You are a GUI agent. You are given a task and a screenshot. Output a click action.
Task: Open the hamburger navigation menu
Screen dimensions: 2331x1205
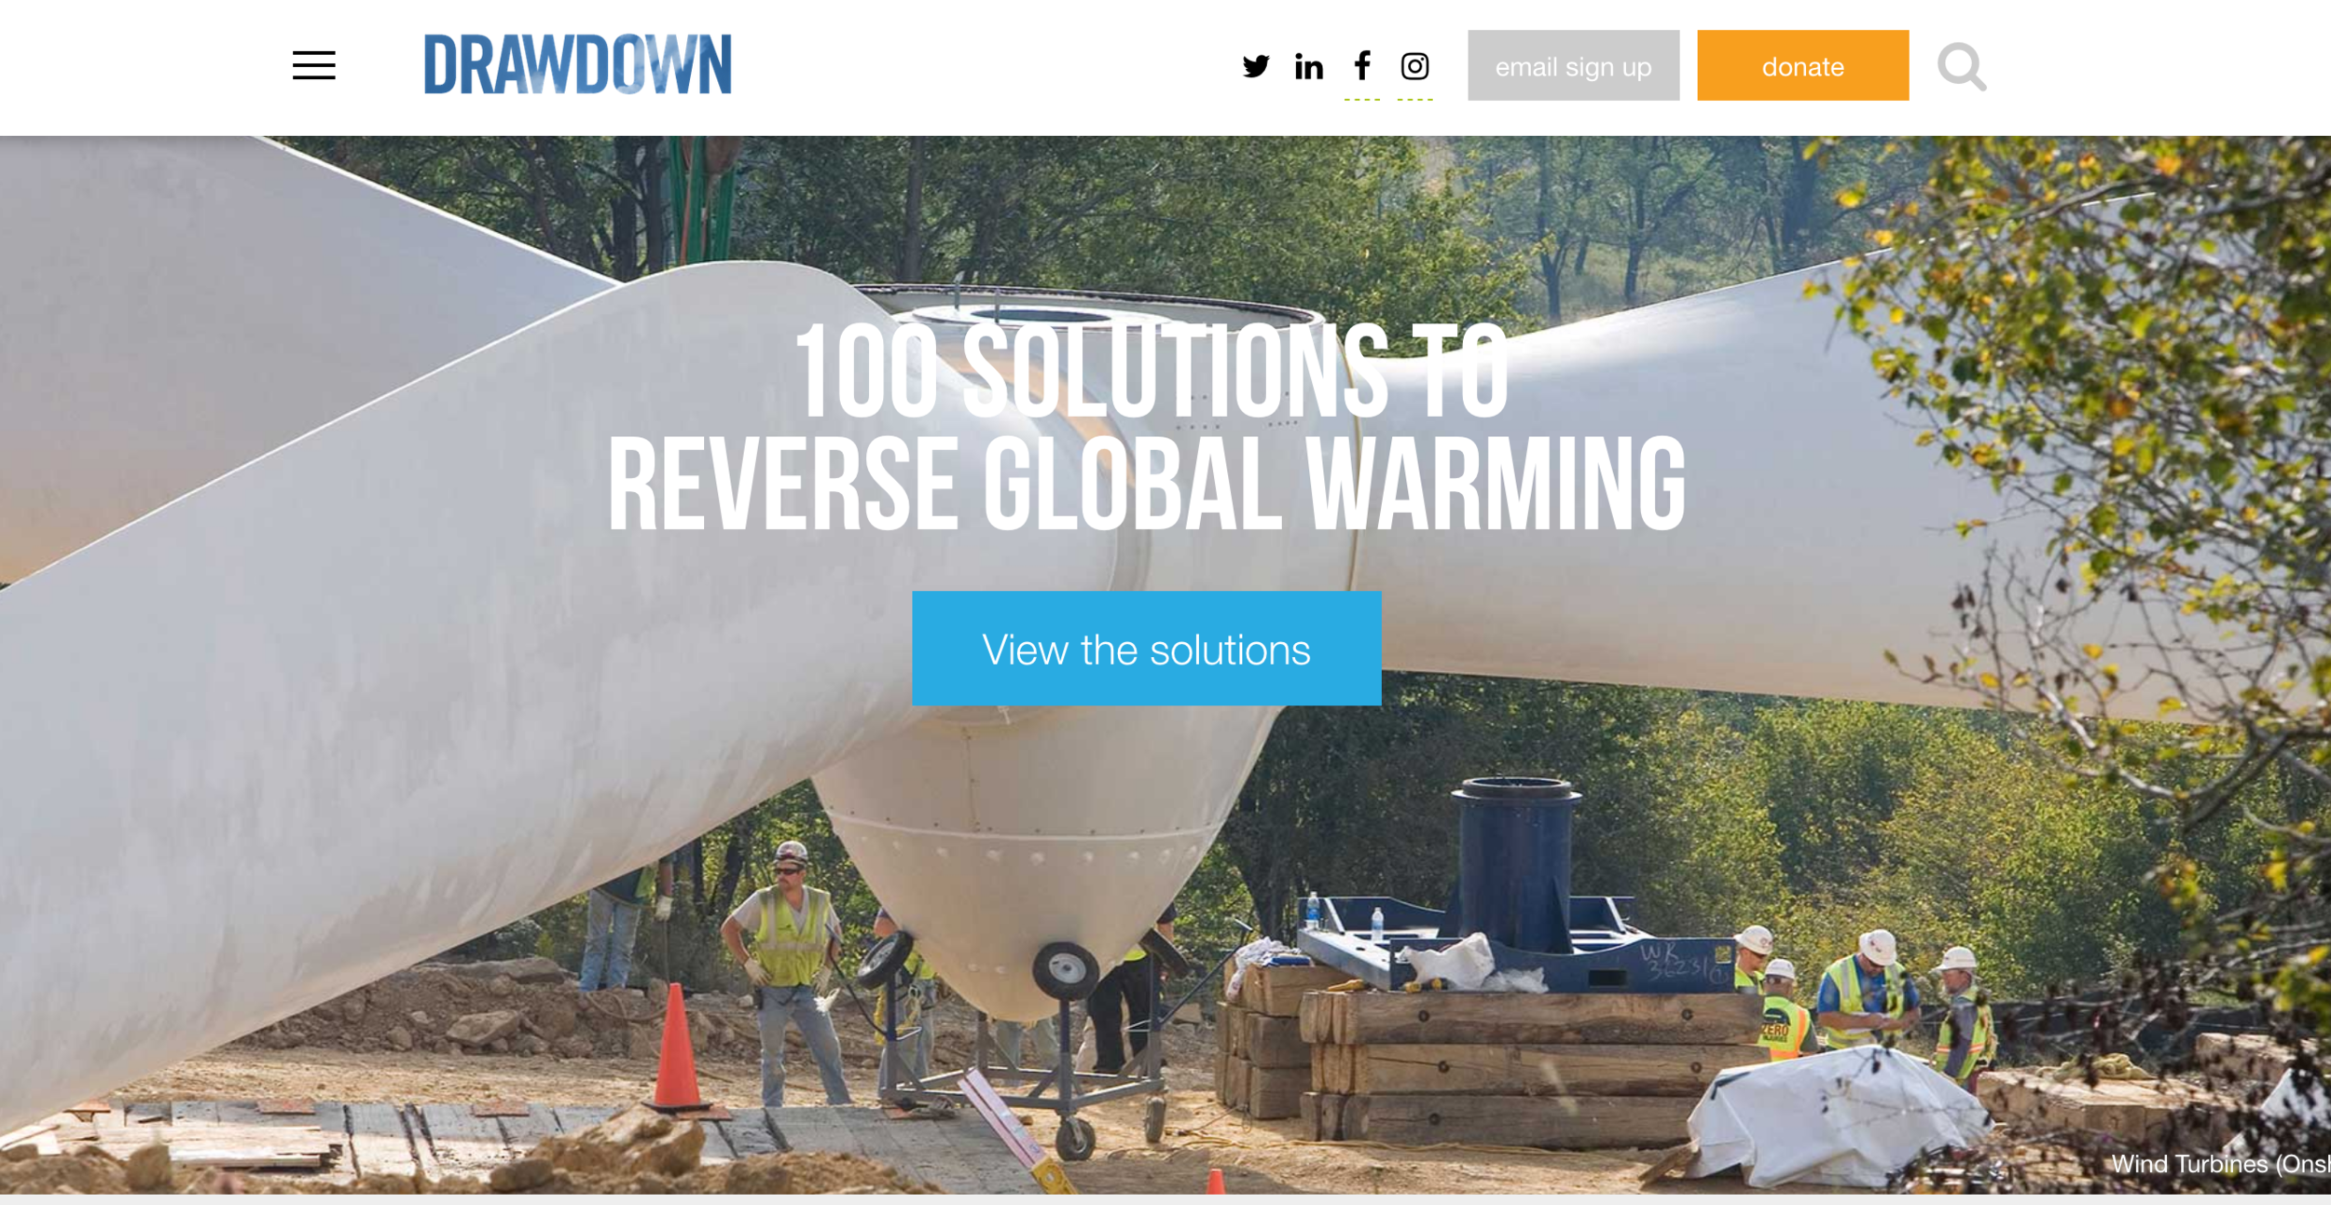point(313,65)
